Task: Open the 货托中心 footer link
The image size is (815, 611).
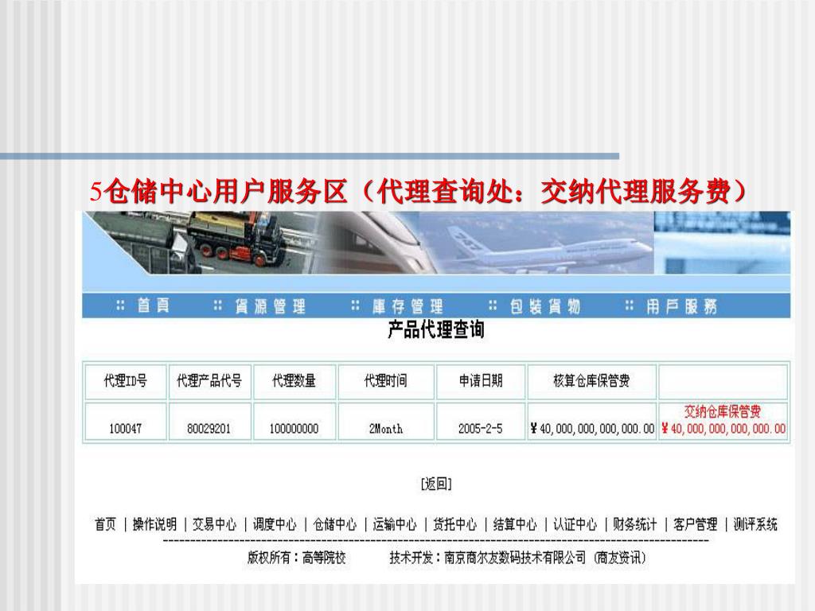Action: point(454,523)
